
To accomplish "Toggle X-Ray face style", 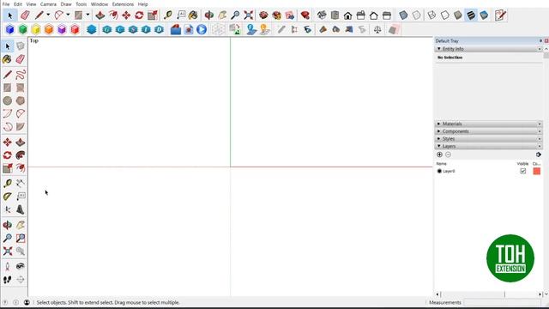I will point(403,15).
